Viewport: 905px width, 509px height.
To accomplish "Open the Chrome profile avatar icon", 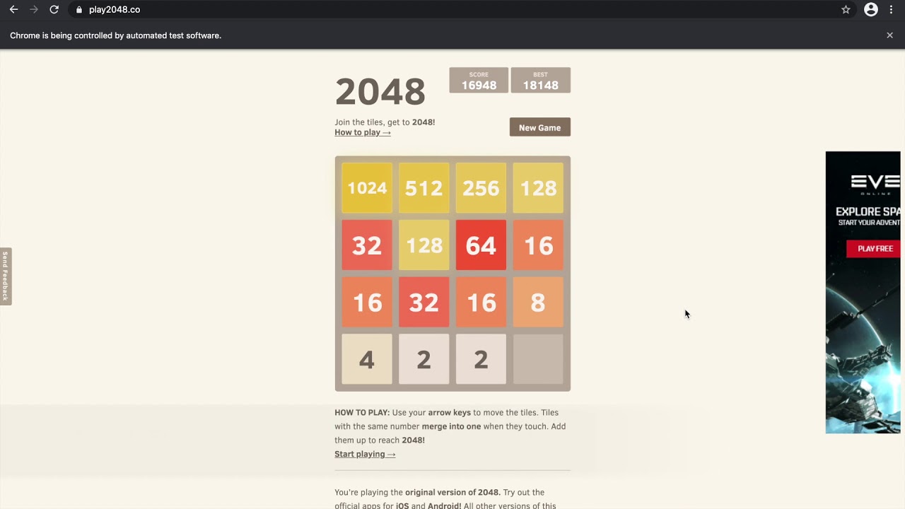I will tap(871, 10).
